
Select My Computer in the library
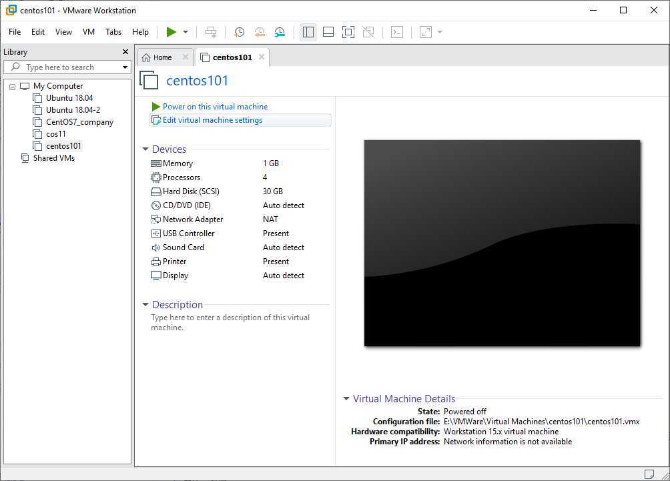tap(57, 86)
